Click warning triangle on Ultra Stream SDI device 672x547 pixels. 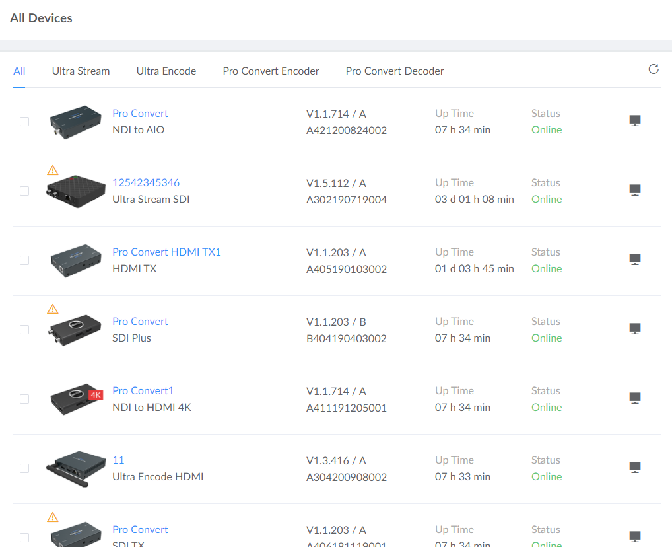pos(53,170)
